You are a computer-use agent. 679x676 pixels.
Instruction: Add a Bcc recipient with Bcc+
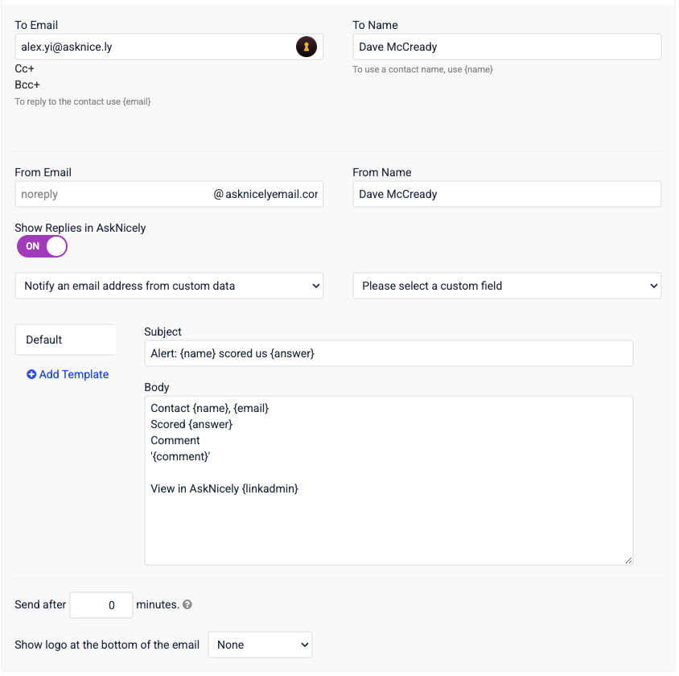27,84
